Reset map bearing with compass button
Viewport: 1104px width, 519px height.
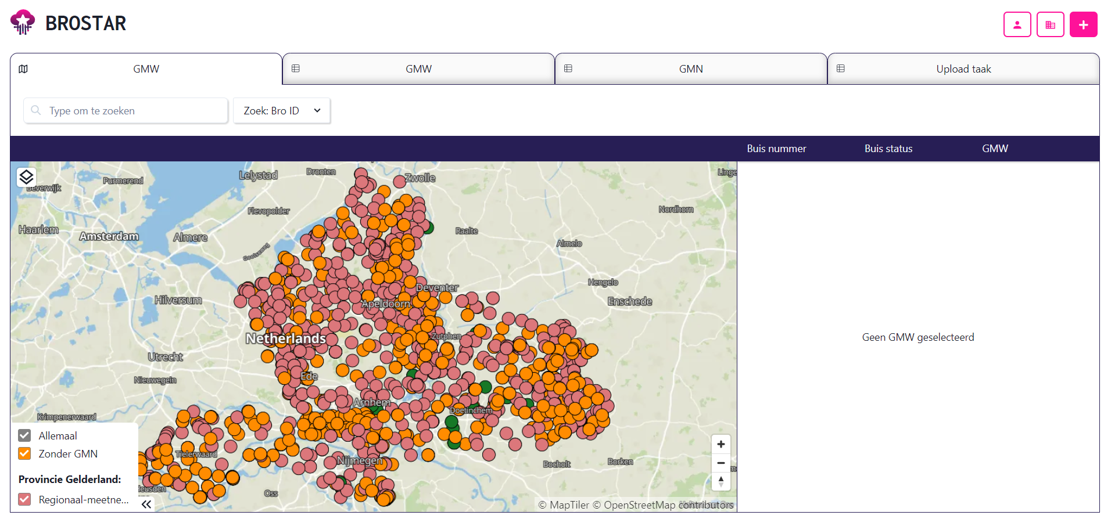721,481
